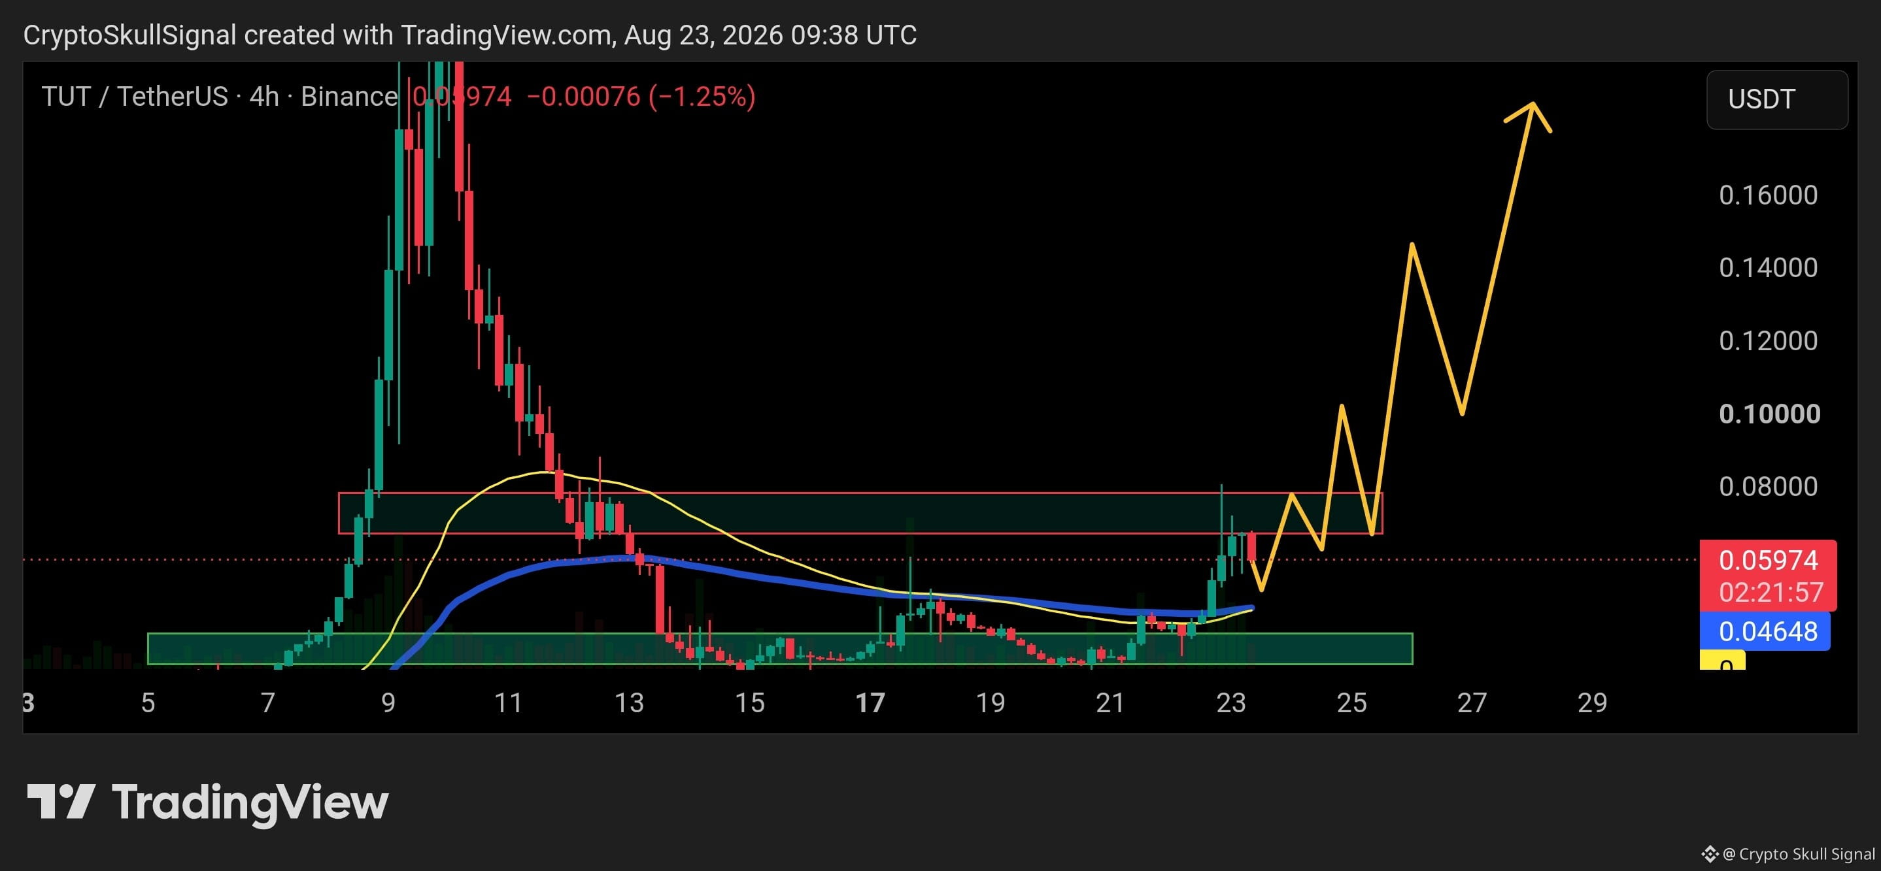
Task: Click the date label 27 on time axis
Action: [x=1471, y=702]
